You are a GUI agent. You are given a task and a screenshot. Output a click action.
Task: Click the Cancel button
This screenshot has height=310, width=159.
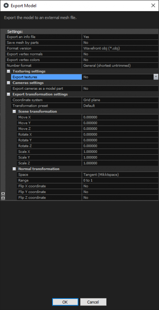click(93, 302)
